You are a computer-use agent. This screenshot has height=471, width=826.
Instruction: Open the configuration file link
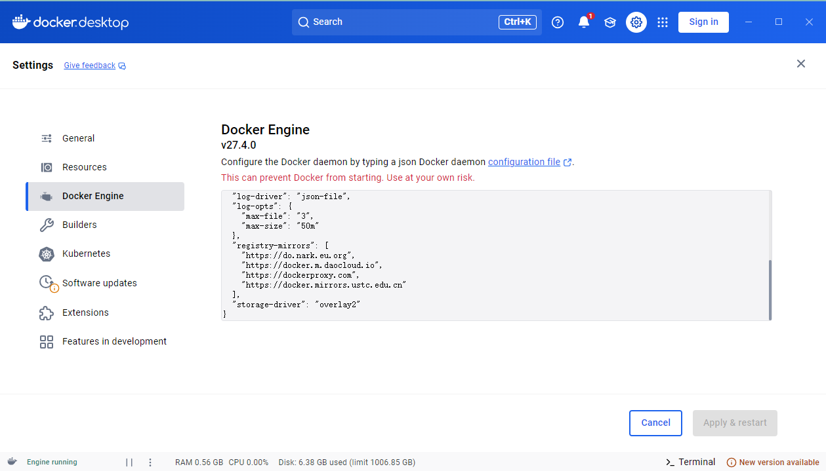click(524, 162)
